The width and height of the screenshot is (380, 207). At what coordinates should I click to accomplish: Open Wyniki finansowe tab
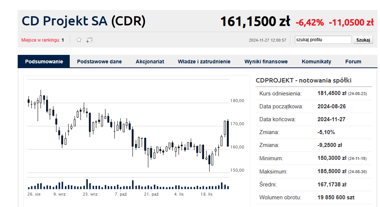pos(266,62)
